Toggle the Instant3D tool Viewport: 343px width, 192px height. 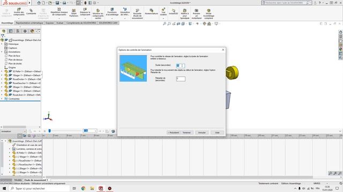174,12
